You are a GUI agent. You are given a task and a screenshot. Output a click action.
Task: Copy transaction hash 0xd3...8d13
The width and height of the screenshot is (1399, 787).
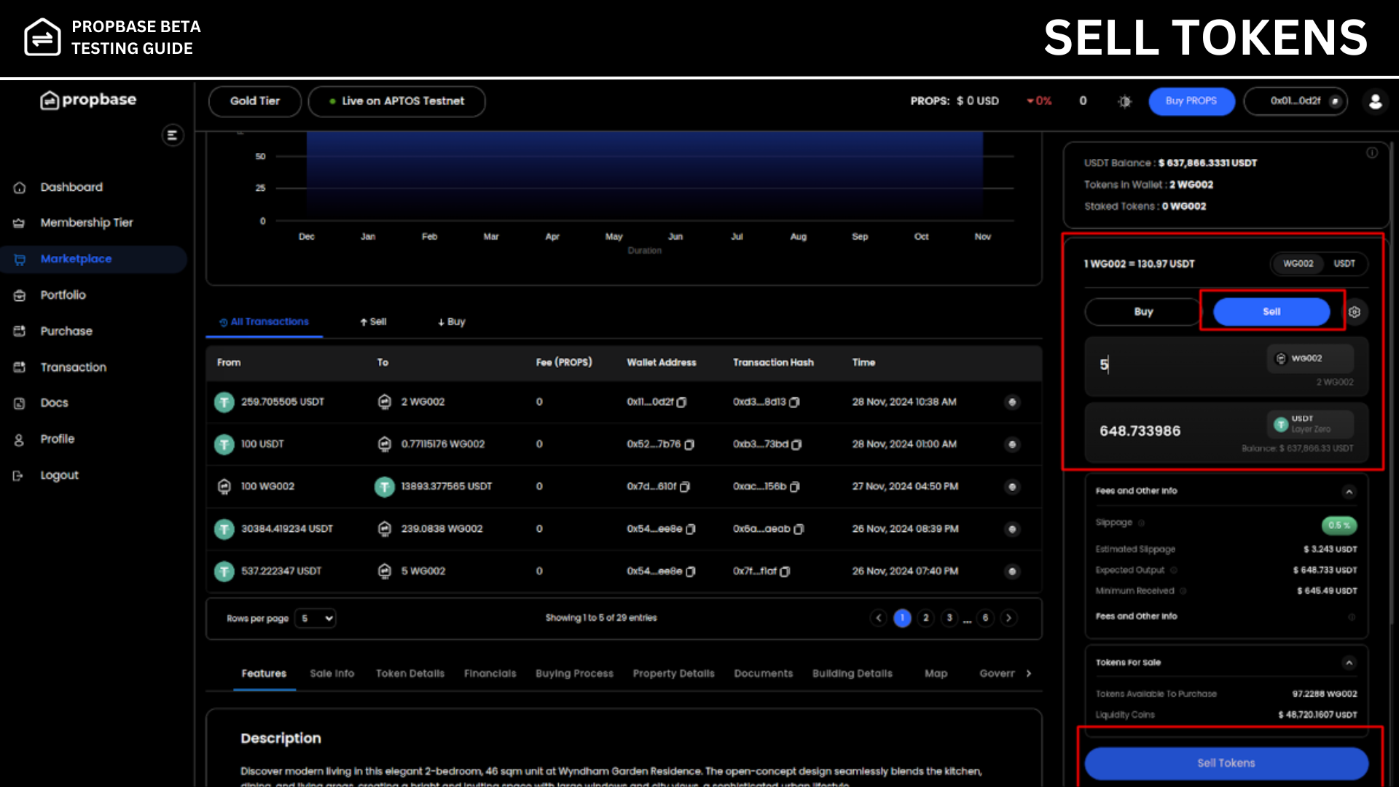pos(795,402)
